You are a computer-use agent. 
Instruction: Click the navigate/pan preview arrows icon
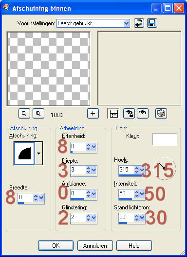point(93,113)
